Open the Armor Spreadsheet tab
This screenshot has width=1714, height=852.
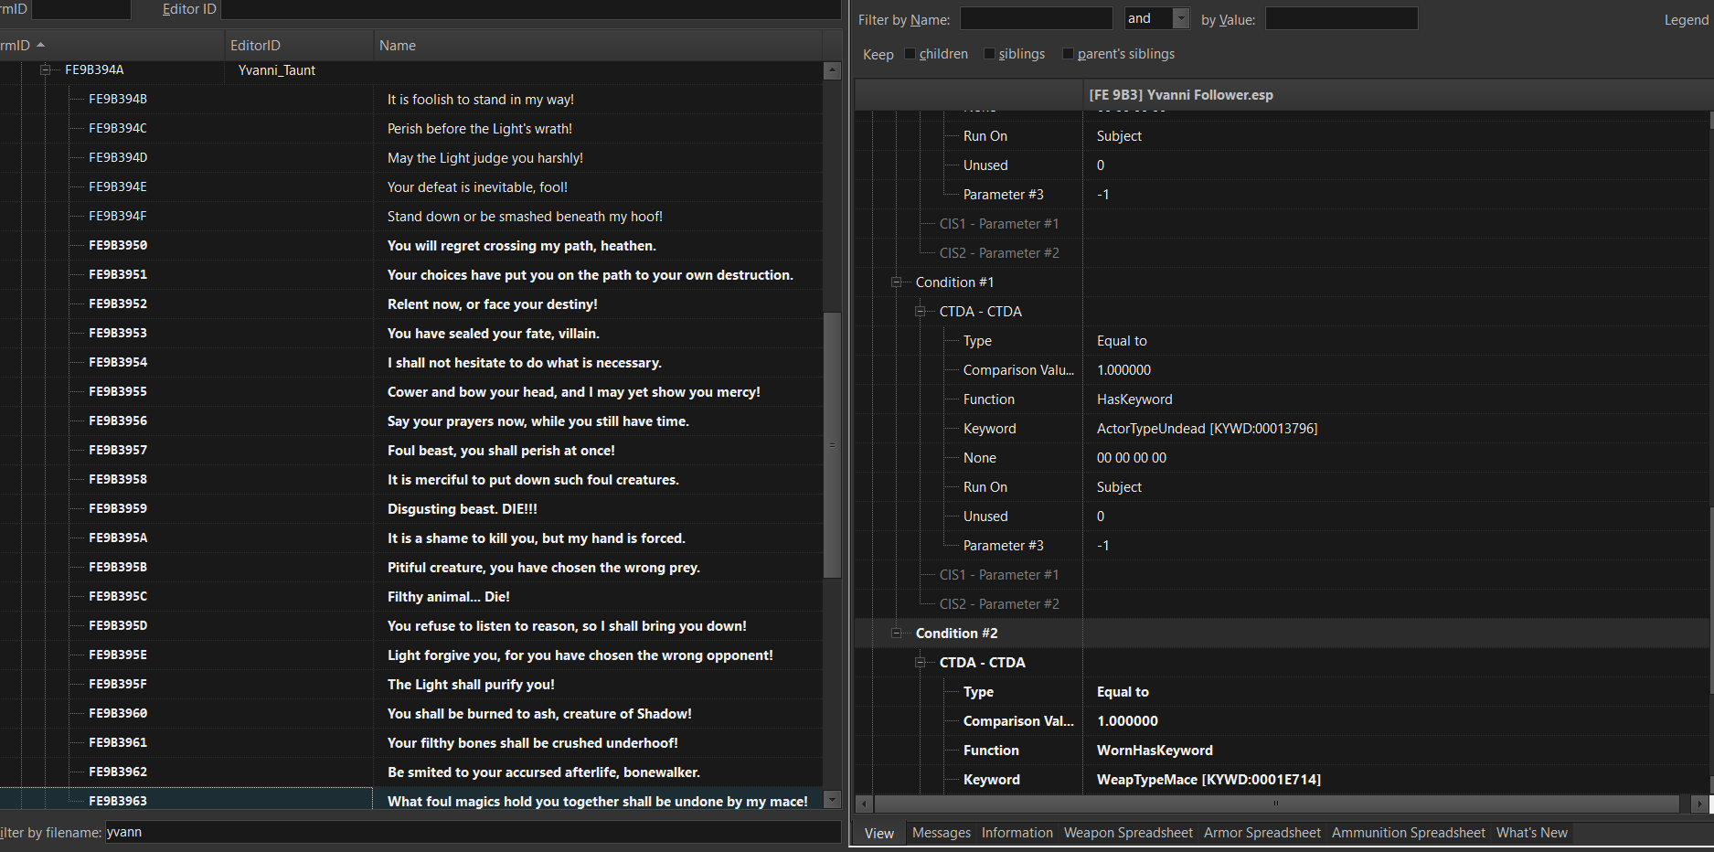1262,833
